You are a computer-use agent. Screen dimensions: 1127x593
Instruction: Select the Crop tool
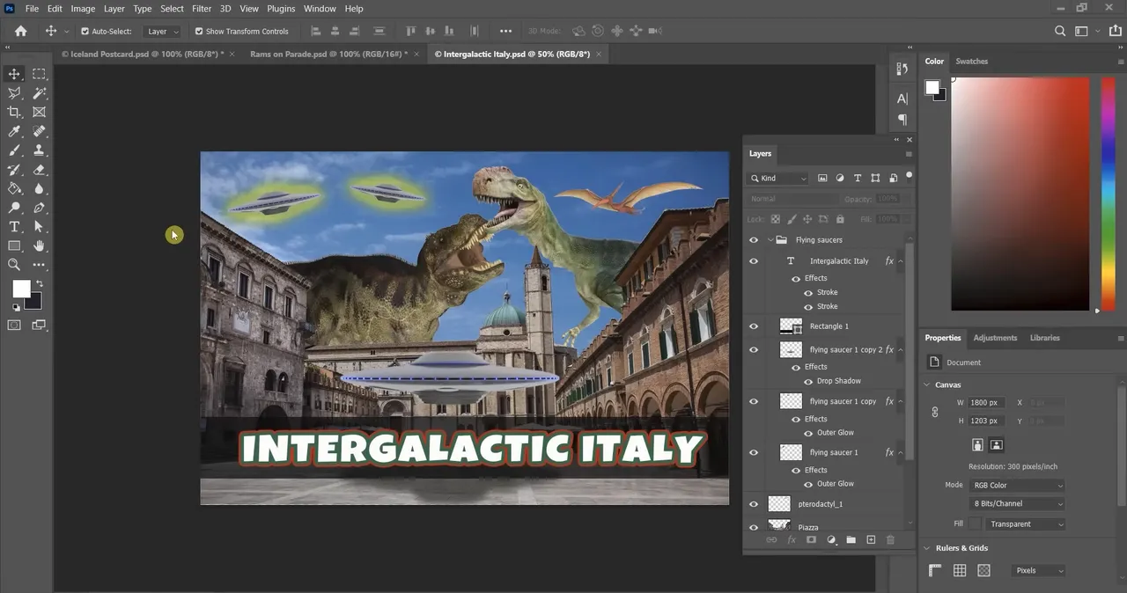tap(14, 113)
